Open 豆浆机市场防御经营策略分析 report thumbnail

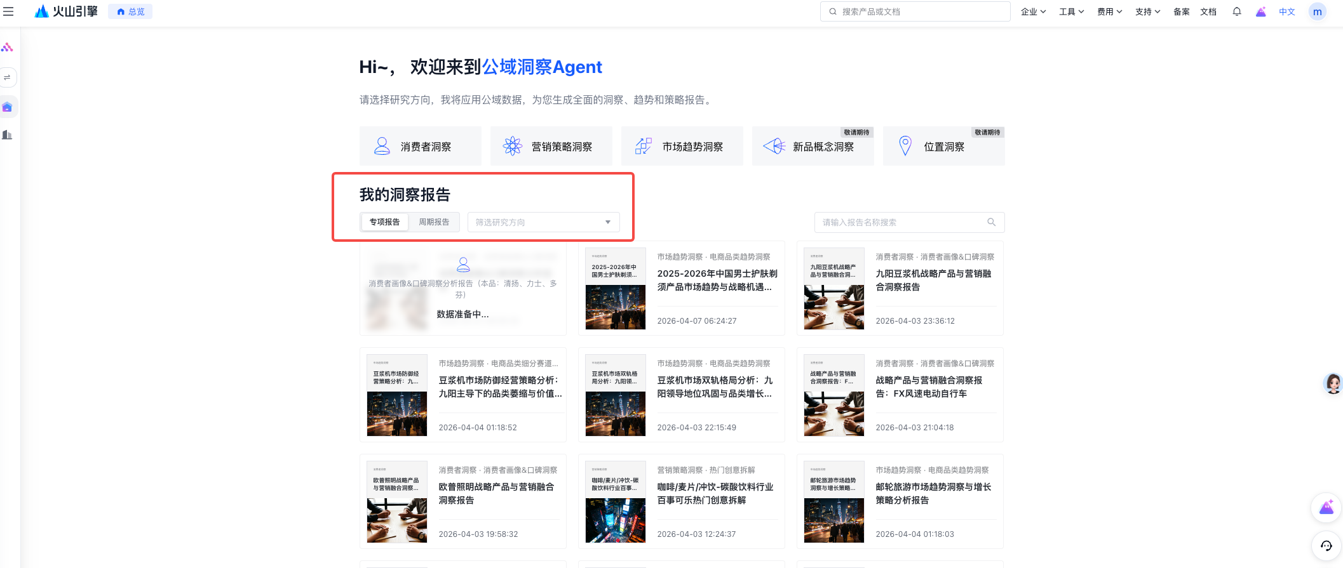coord(397,395)
